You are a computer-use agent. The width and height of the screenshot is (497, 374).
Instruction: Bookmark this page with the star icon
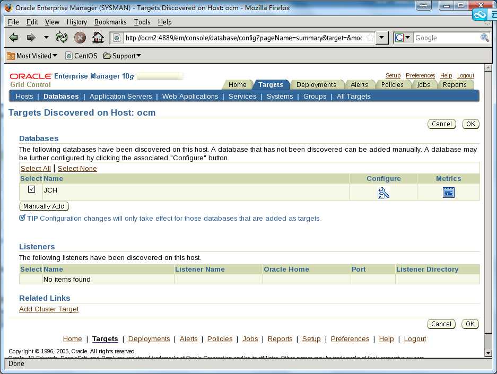370,38
